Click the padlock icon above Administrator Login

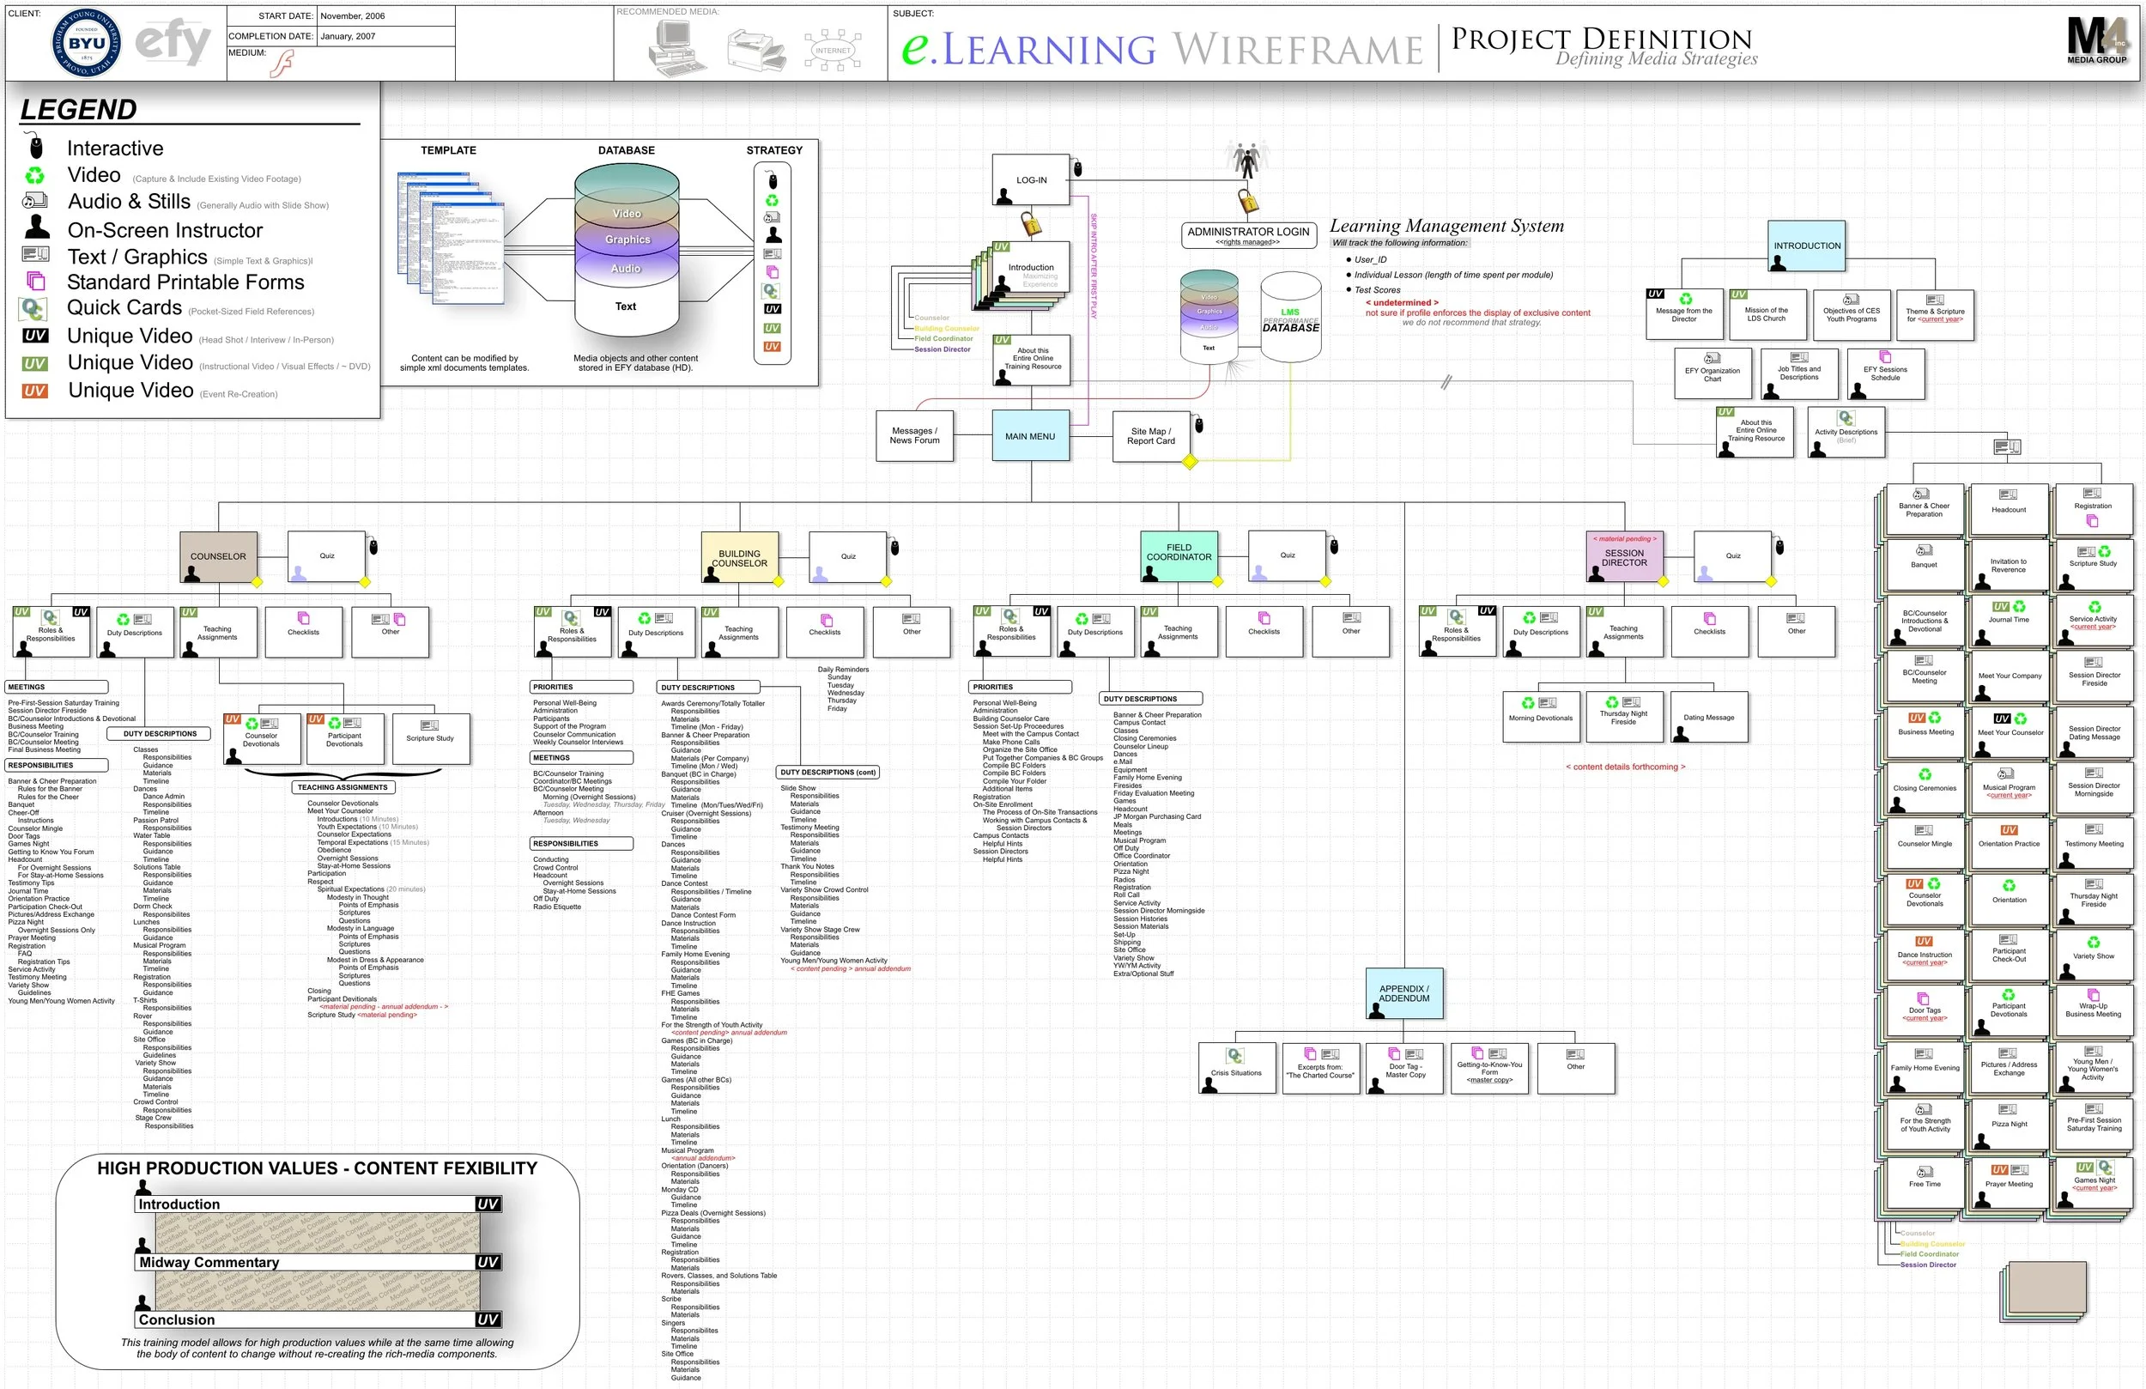[1248, 200]
